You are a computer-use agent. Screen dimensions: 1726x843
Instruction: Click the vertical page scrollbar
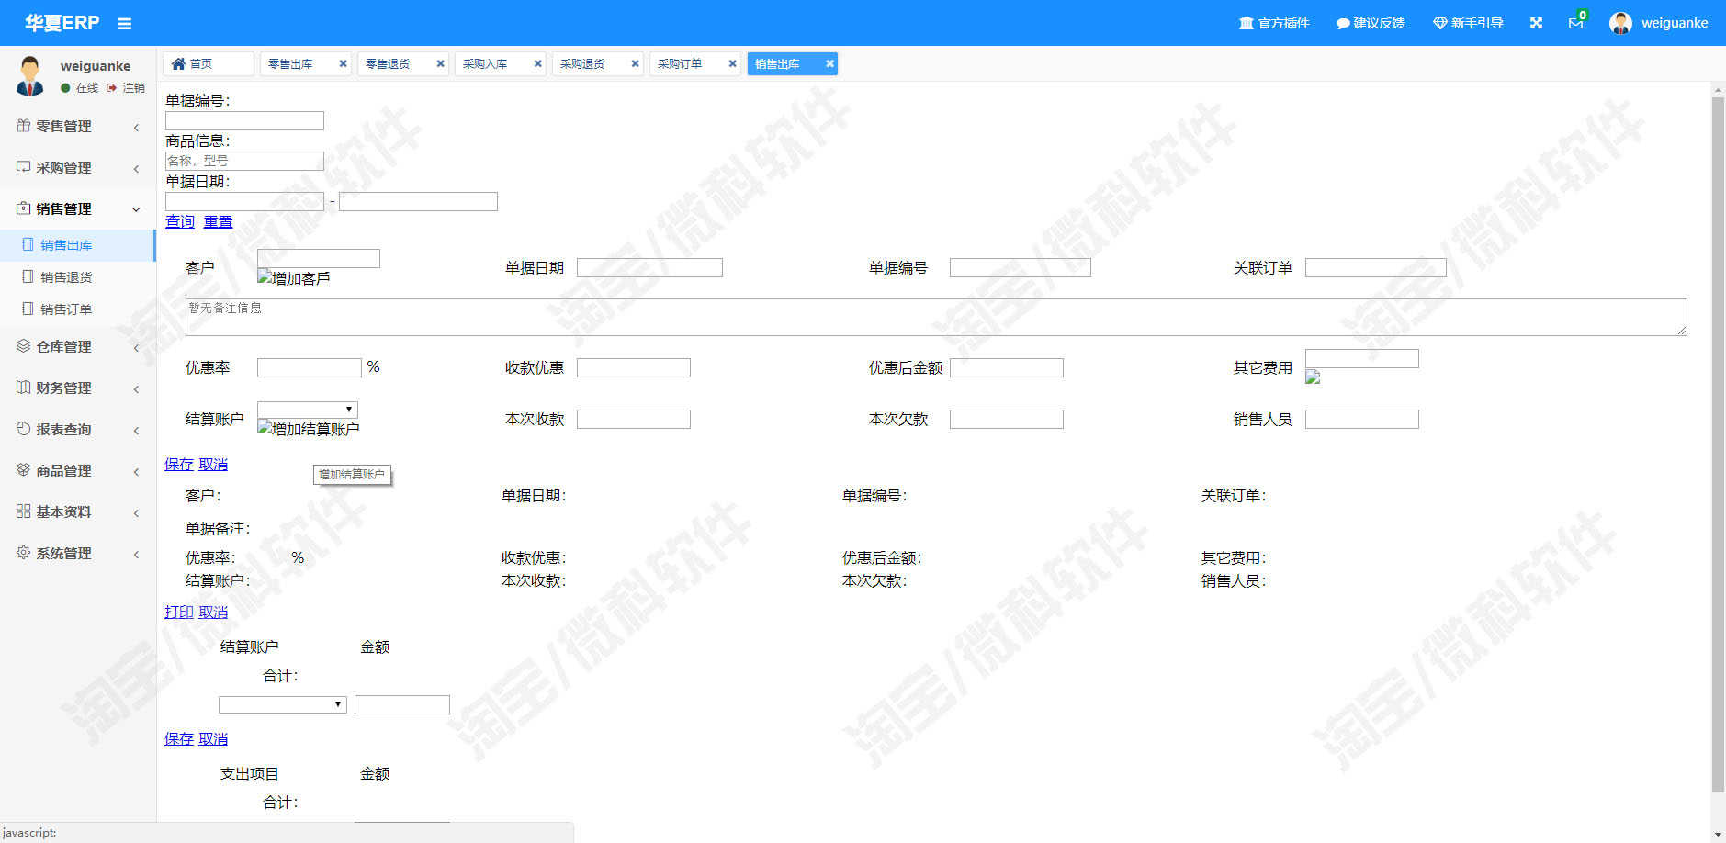[1718, 444]
